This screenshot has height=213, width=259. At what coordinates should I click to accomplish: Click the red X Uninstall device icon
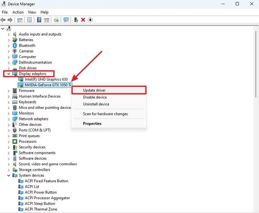pos(83,20)
